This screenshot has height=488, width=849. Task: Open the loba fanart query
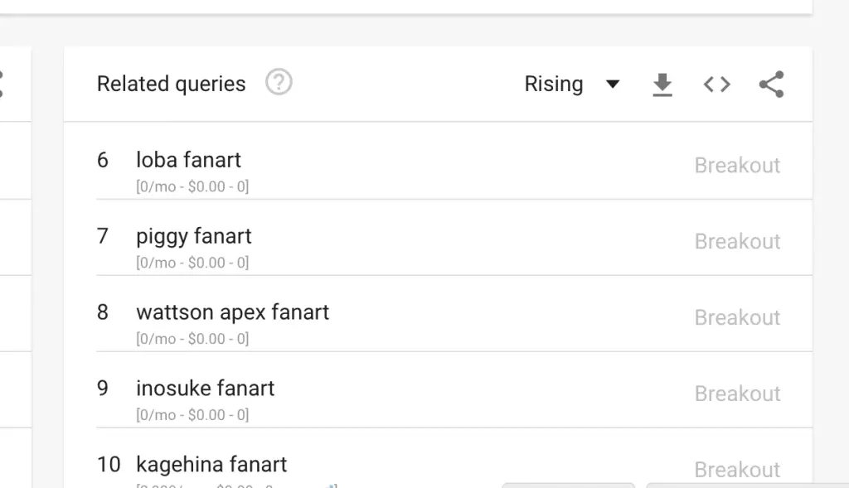188,160
